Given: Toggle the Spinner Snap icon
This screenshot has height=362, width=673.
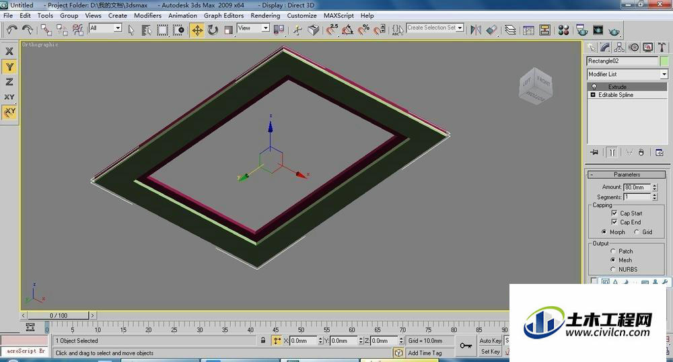Looking at the screenshot, I should coord(380,30).
